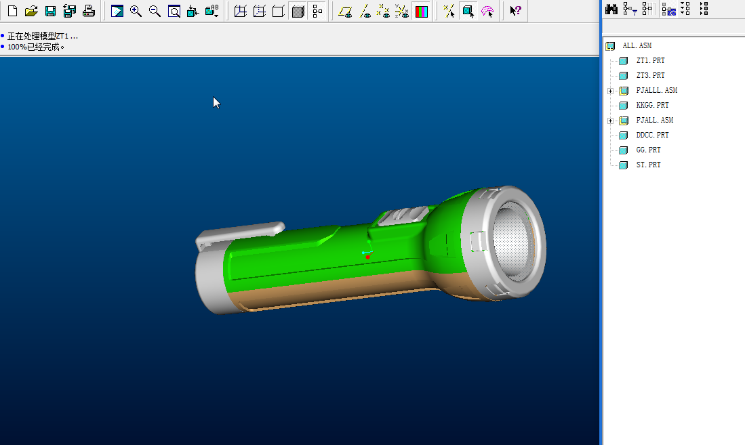Select ZT1.PRT in the model tree
Image resolution: width=745 pixels, height=445 pixels.
pos(651,60)
